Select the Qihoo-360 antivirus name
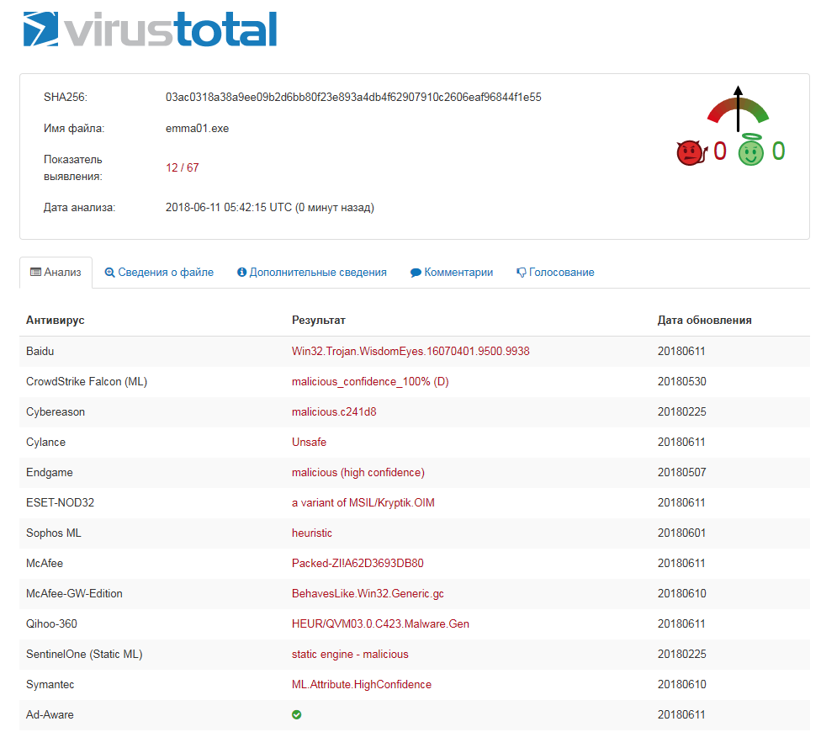821x732 pixels. click(x=52, y=624)
